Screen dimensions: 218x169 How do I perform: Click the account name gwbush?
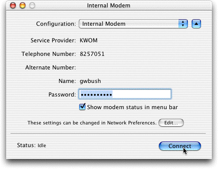pyautogui.click(x=90, y=81)
